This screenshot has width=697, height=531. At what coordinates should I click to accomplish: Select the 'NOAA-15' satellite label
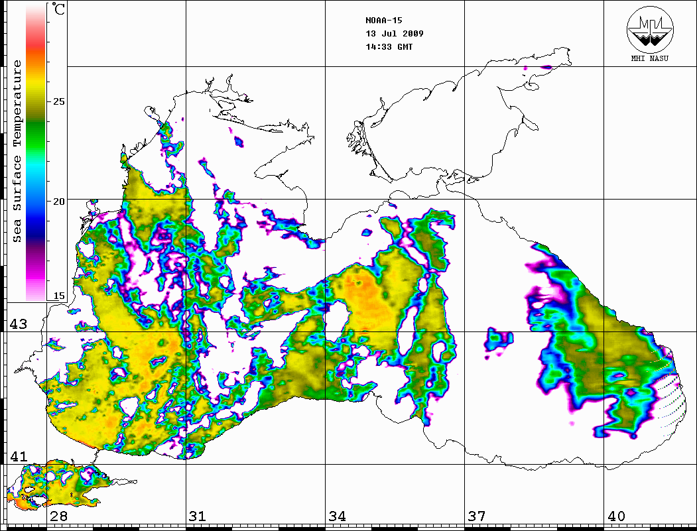(x=383, y=21)
